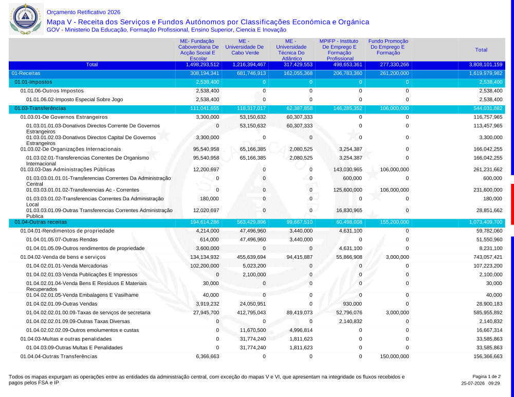
Task: Click the 'GOV - Ministerio Da Educação' subtitle
Action: coord(166,30)
